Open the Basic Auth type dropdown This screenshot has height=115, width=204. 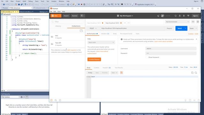101,42
